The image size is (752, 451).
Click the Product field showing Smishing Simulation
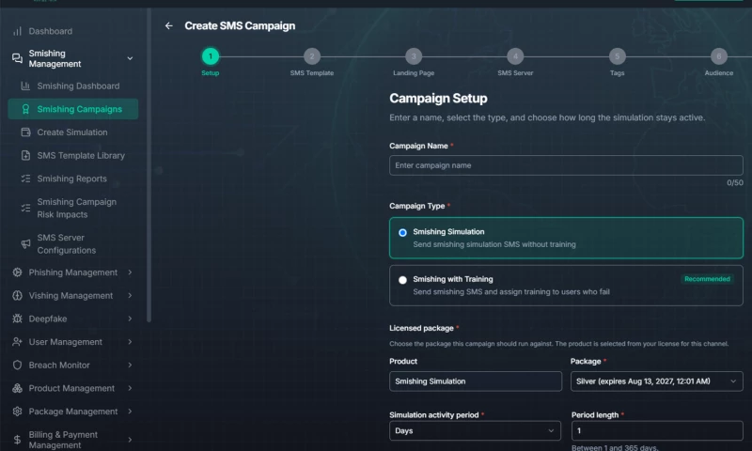pyautogui.click(x=476, y=381)
